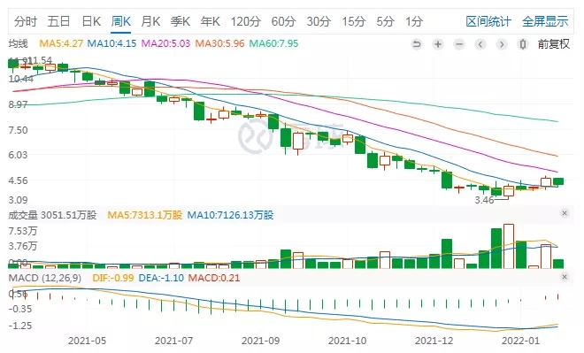Click the last green candlestick
The width and height of the screenshot is (584, 353).
coord(558,181)
